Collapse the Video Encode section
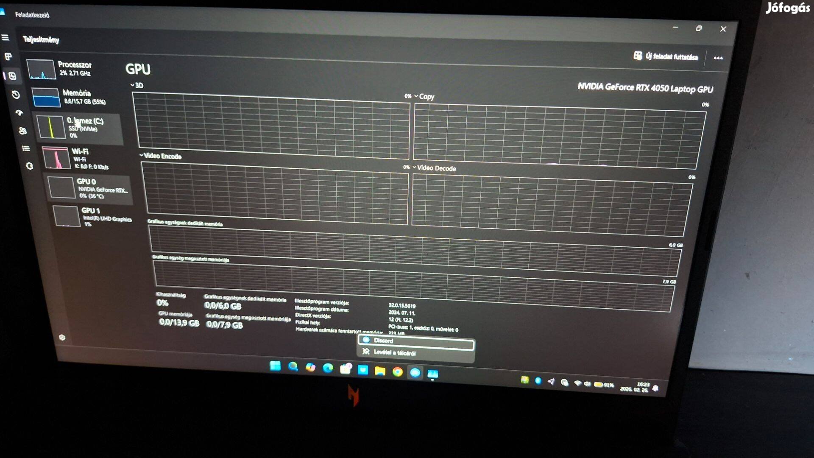This screenshot has width=814, height=458. click(141, 156)
